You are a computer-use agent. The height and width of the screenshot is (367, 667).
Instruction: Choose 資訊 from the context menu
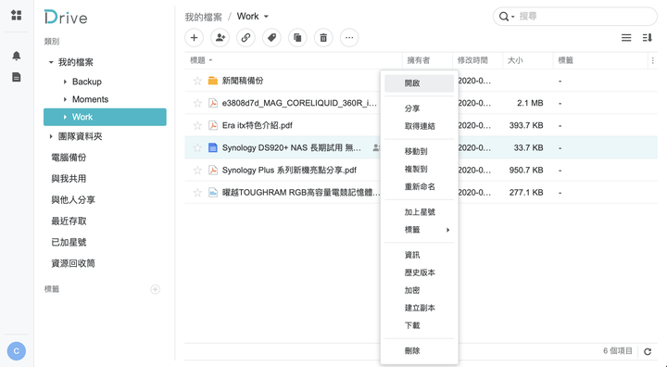[x=419, y=255]
